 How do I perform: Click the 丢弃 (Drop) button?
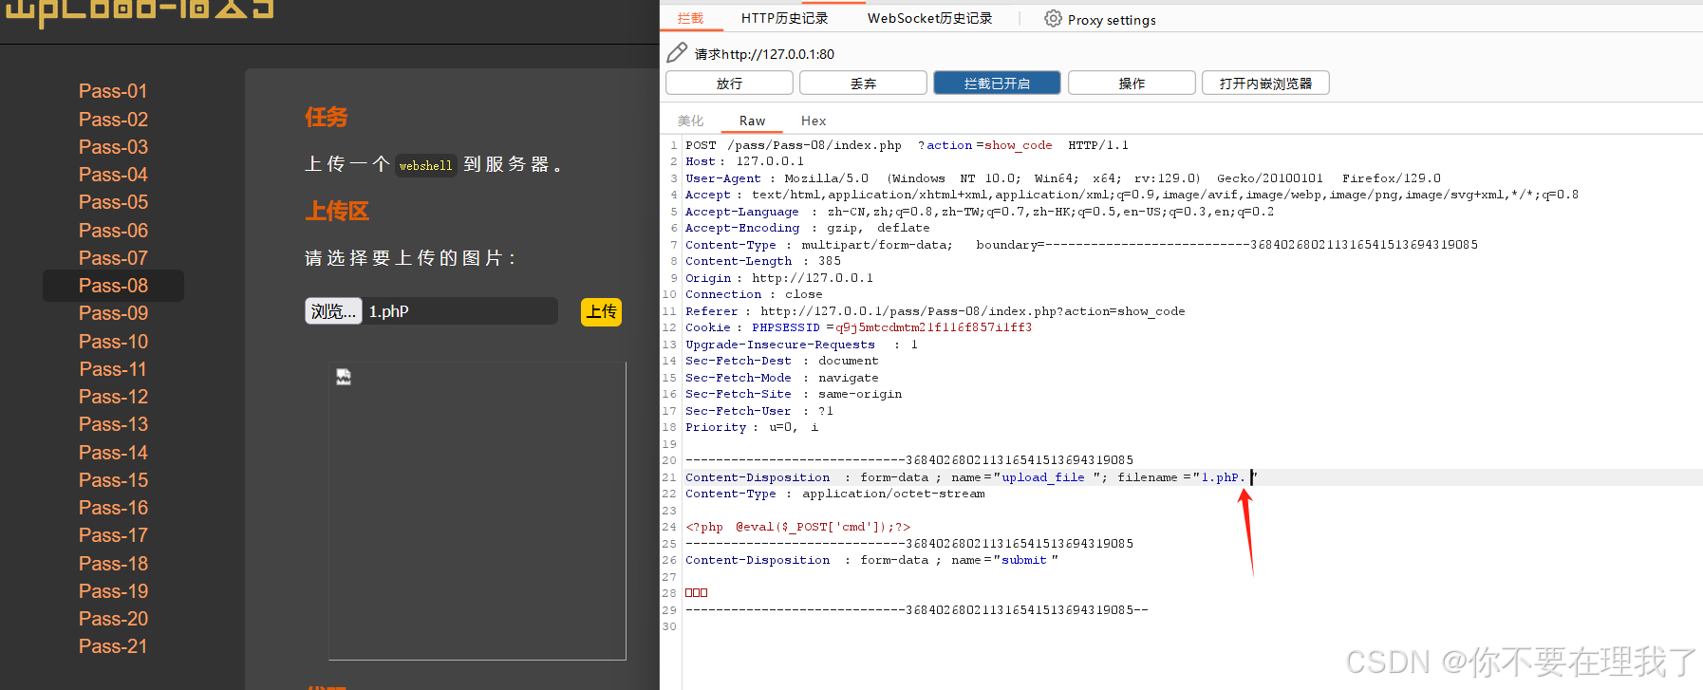click(863, 84)
